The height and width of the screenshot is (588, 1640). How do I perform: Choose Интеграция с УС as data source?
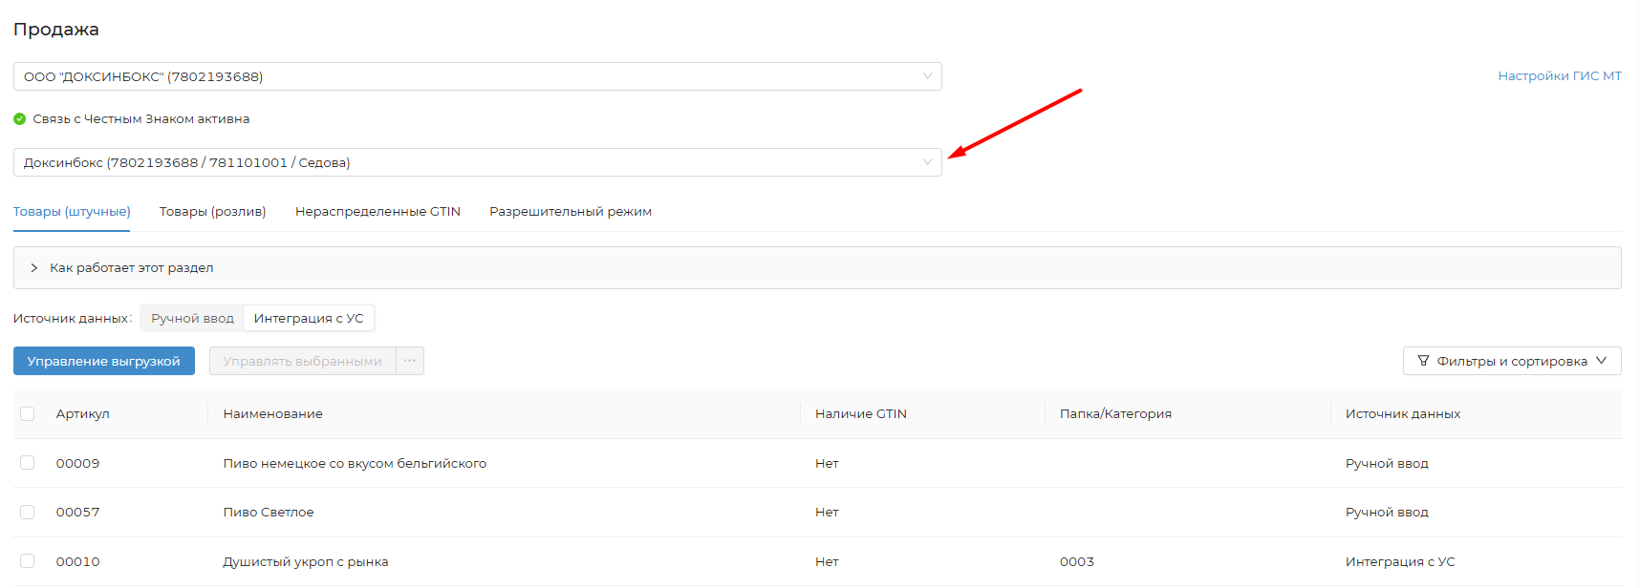(x=309, y=319)
